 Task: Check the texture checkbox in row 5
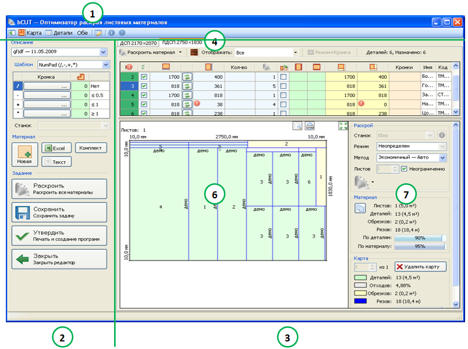click(283, 105)
